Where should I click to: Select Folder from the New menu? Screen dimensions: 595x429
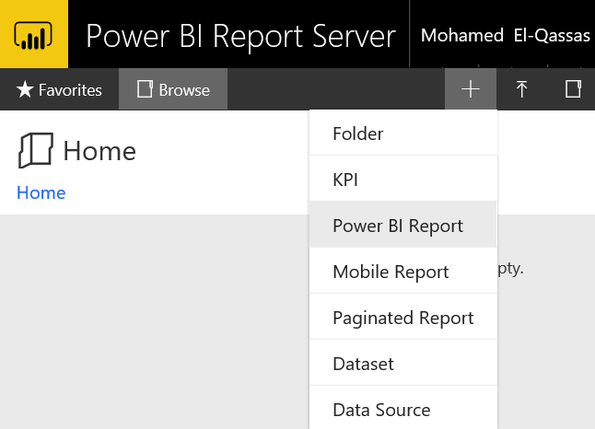click(403, 133)
